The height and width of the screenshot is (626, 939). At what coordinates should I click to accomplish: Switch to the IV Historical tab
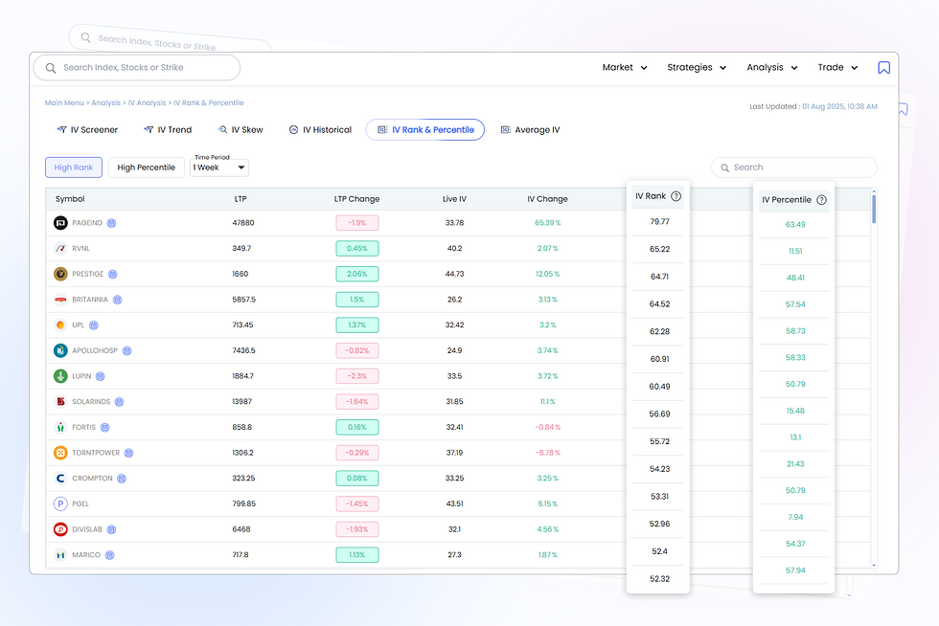[x=320, y=130]
